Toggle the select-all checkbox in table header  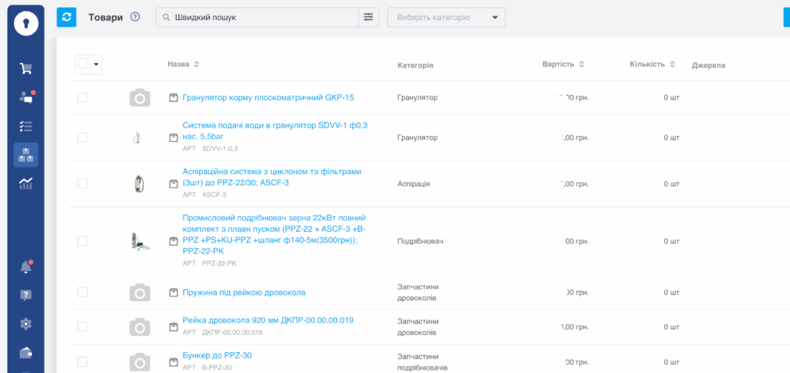point(83,65)
